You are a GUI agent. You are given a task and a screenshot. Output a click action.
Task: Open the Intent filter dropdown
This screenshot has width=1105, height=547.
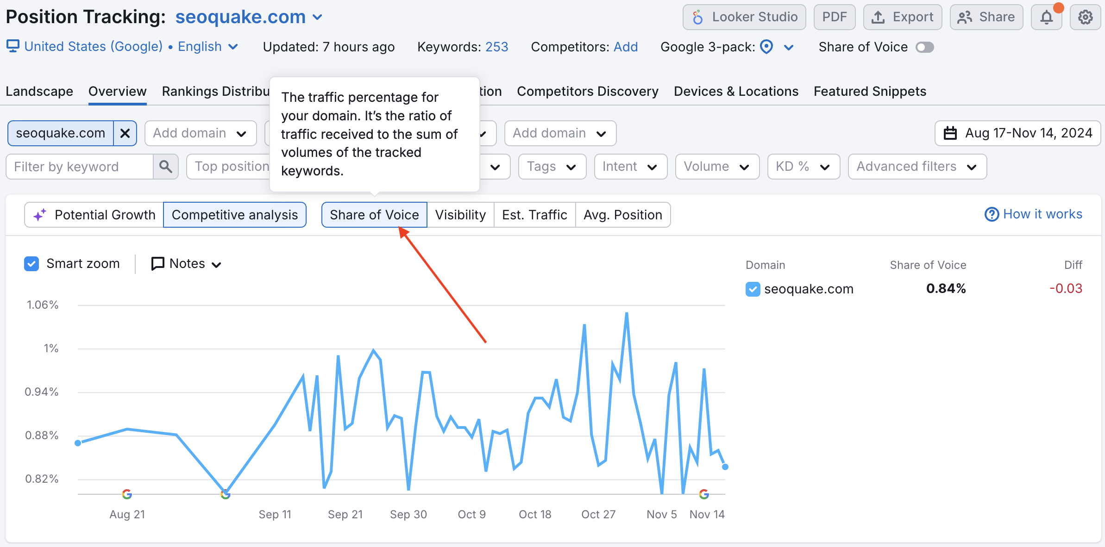[631, 167]
